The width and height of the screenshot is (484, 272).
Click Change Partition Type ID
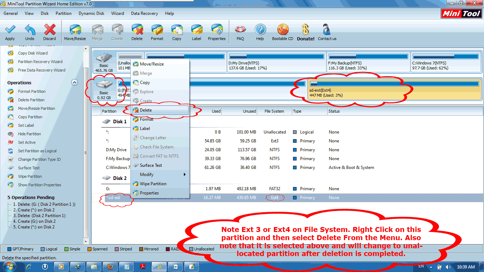tap(39, 159)
